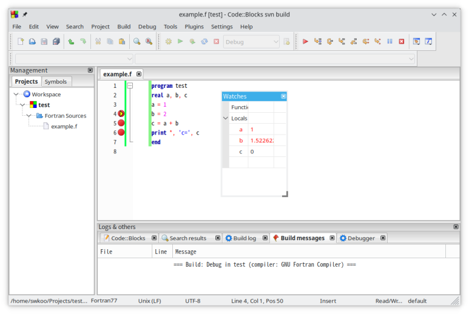This screenshot has height=314, width=469.
Task: Build the project with gear icon
Action: (x=169, y=42)
